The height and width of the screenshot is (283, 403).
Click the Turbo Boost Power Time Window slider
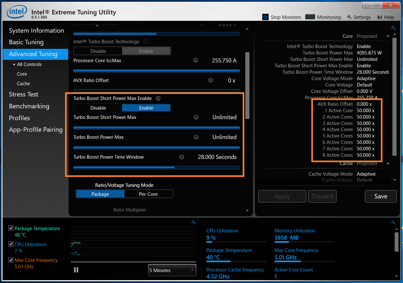(x=156, y=167)
